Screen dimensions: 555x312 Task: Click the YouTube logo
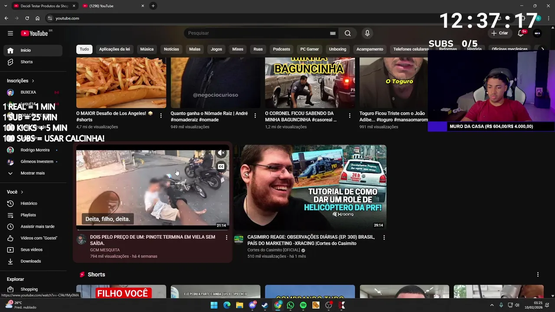pos(34,33)
